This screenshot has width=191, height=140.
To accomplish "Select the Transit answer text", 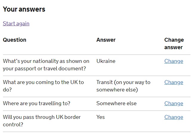I will (123, 86).
